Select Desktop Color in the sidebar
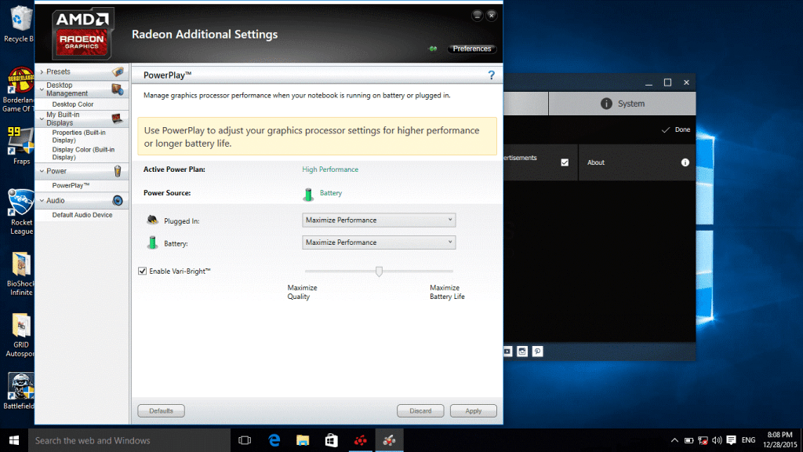Image resolution: width=803 pixels, height=452 pixels. pos(73,104)
